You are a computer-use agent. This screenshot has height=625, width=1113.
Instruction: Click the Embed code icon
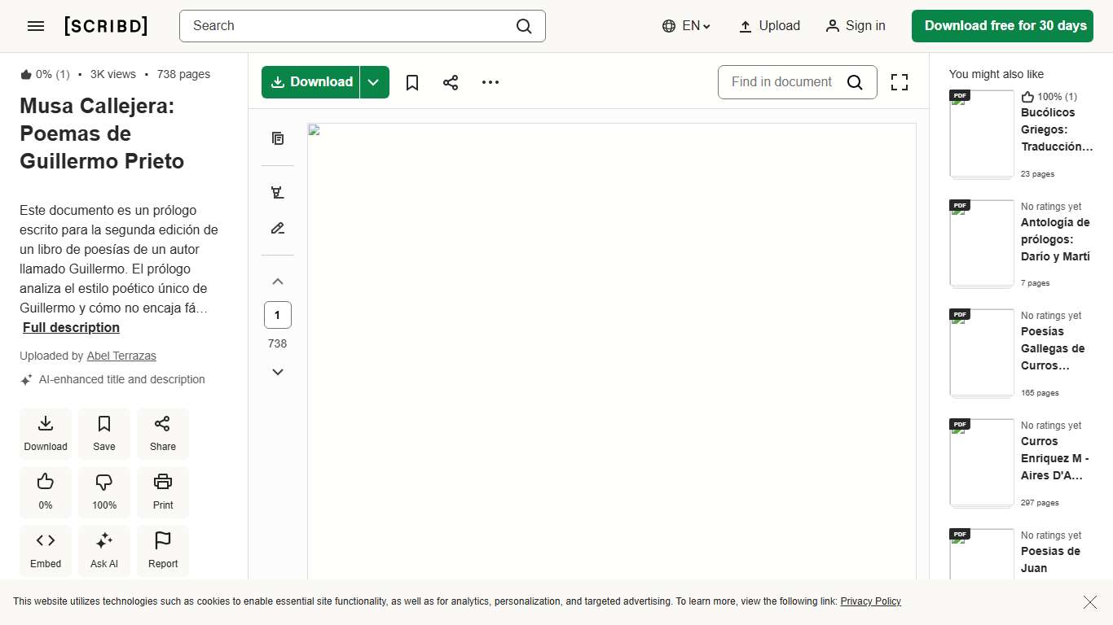click(x=46, y=550)
